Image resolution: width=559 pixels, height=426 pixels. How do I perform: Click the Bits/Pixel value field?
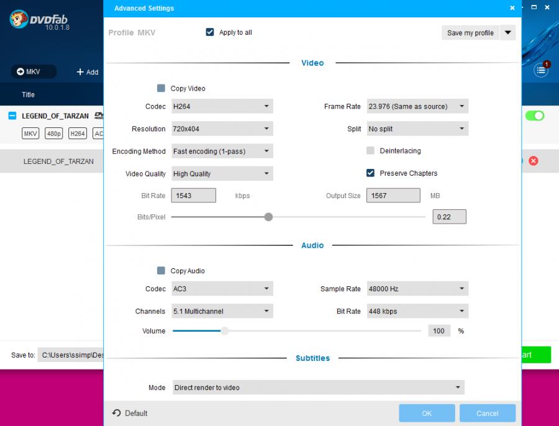tap(449, 217)
